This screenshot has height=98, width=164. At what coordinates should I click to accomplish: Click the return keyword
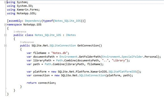point(32,83)
